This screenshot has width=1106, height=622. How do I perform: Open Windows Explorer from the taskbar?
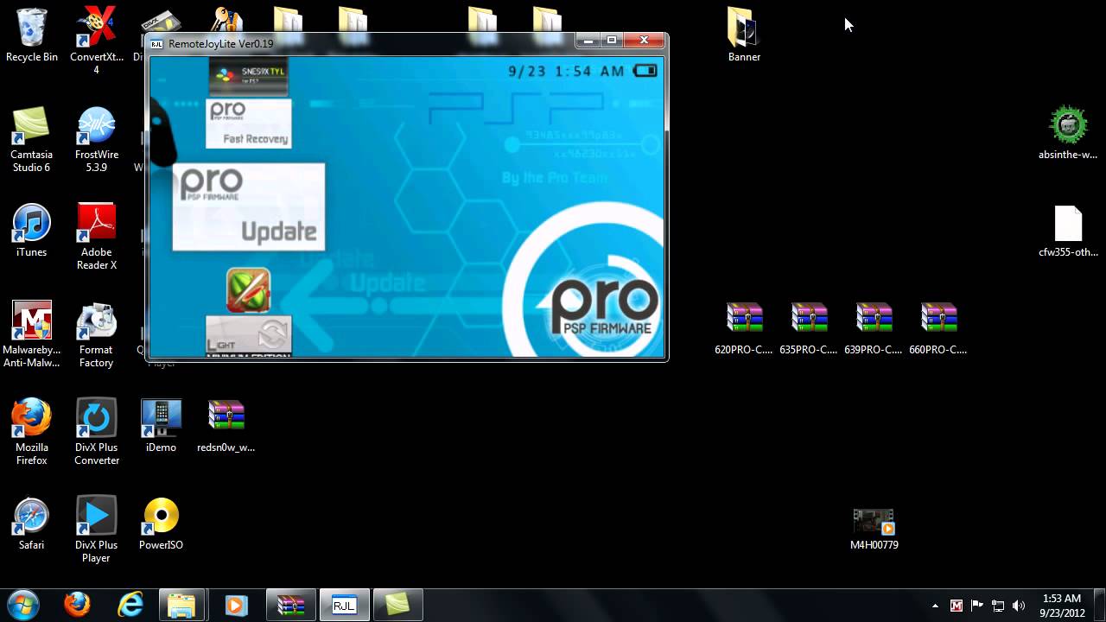tap(183, 605)
